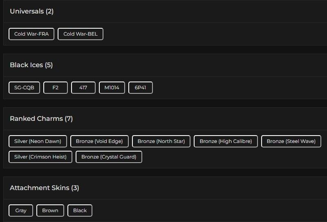Click Silver (Neon Dawn) charm tag
The image size is (327, 222).
(x=38, y=141)
